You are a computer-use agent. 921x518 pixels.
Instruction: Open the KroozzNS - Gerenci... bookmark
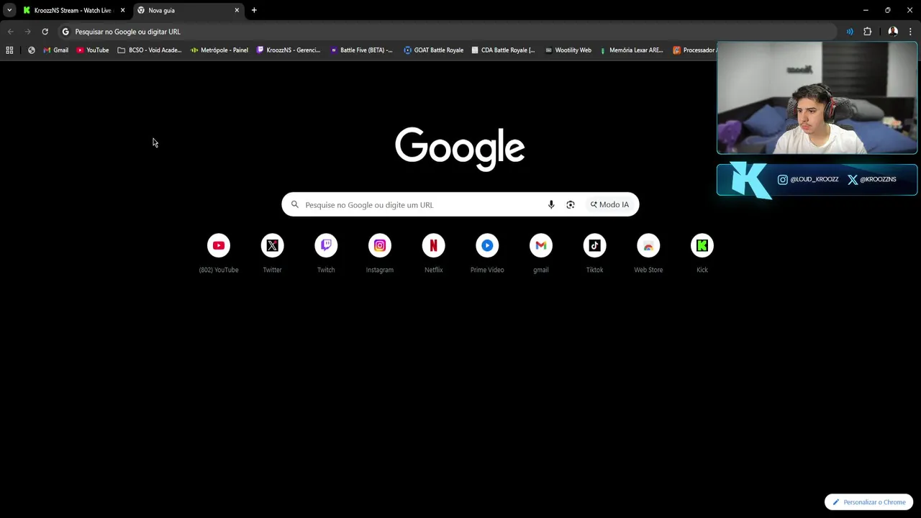click(289, 50)
